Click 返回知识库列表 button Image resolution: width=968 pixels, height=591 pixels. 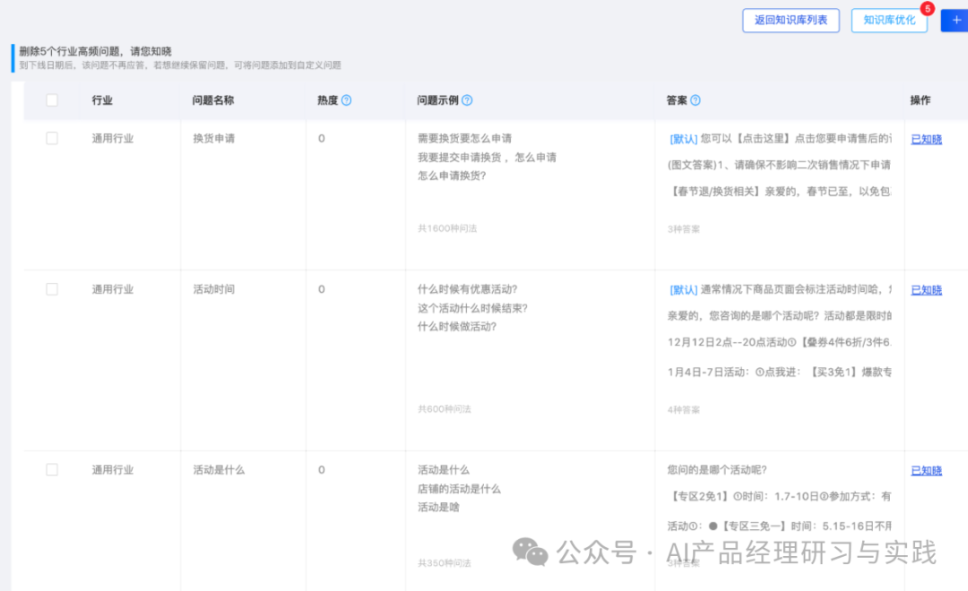tap(791, 21)
